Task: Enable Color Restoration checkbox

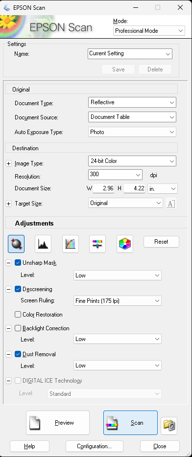Action: [x=18, y=315]
